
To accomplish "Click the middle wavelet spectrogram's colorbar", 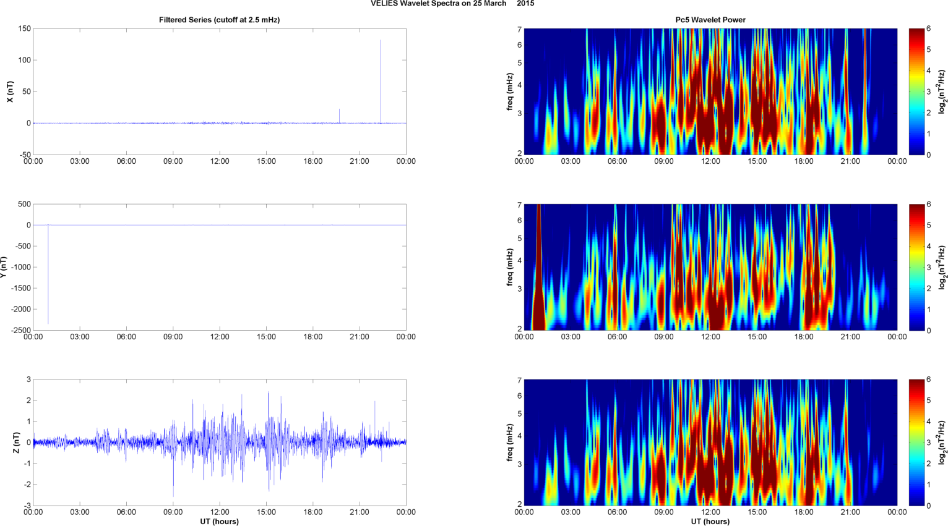I will point(917,267).
